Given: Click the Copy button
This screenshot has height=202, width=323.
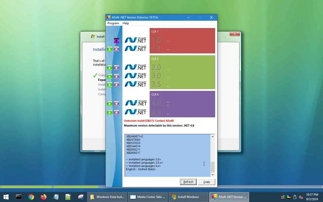Looking at the screenshot, I should point(207,182).
